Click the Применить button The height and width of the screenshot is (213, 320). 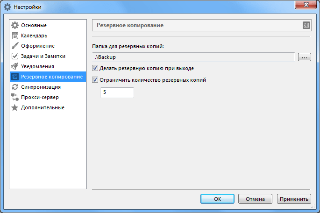coord(294,199)
